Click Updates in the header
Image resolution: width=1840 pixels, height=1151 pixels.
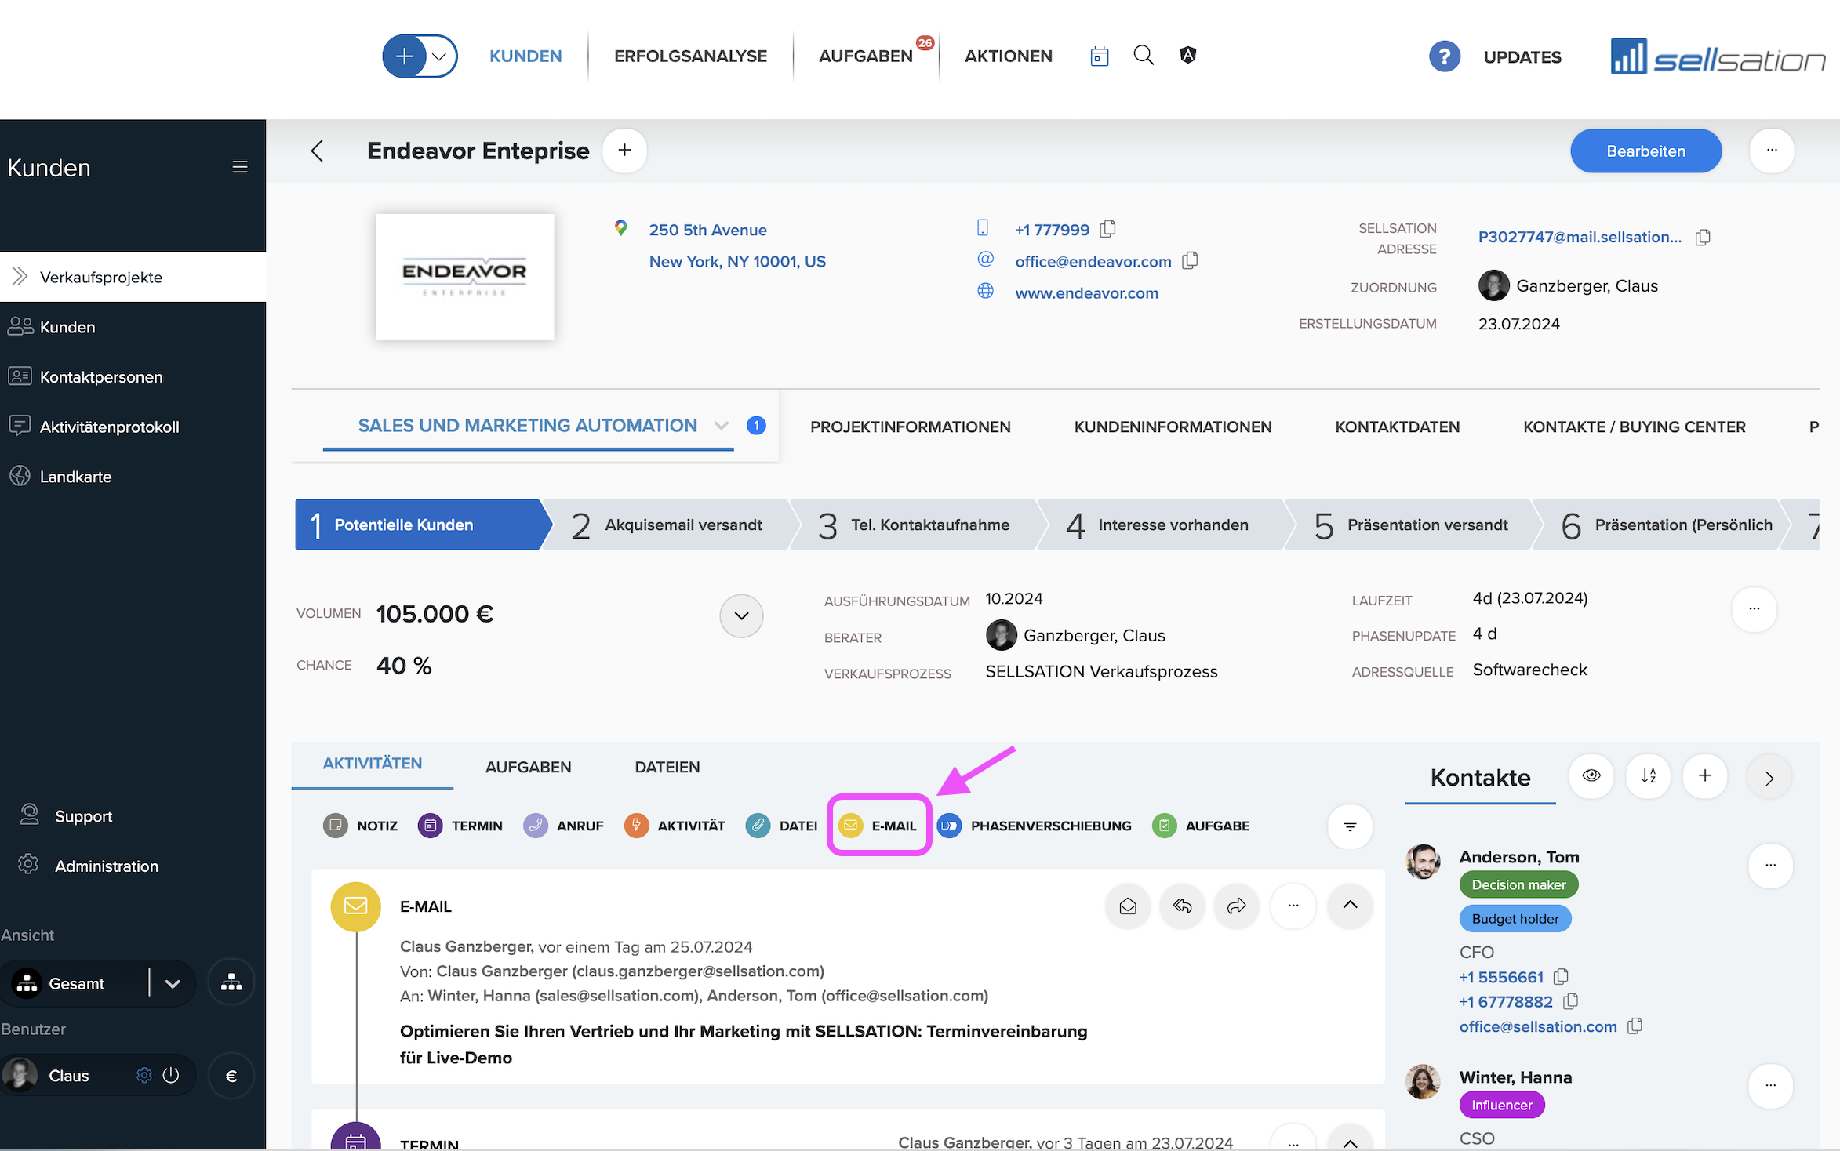click(1522, 57)
